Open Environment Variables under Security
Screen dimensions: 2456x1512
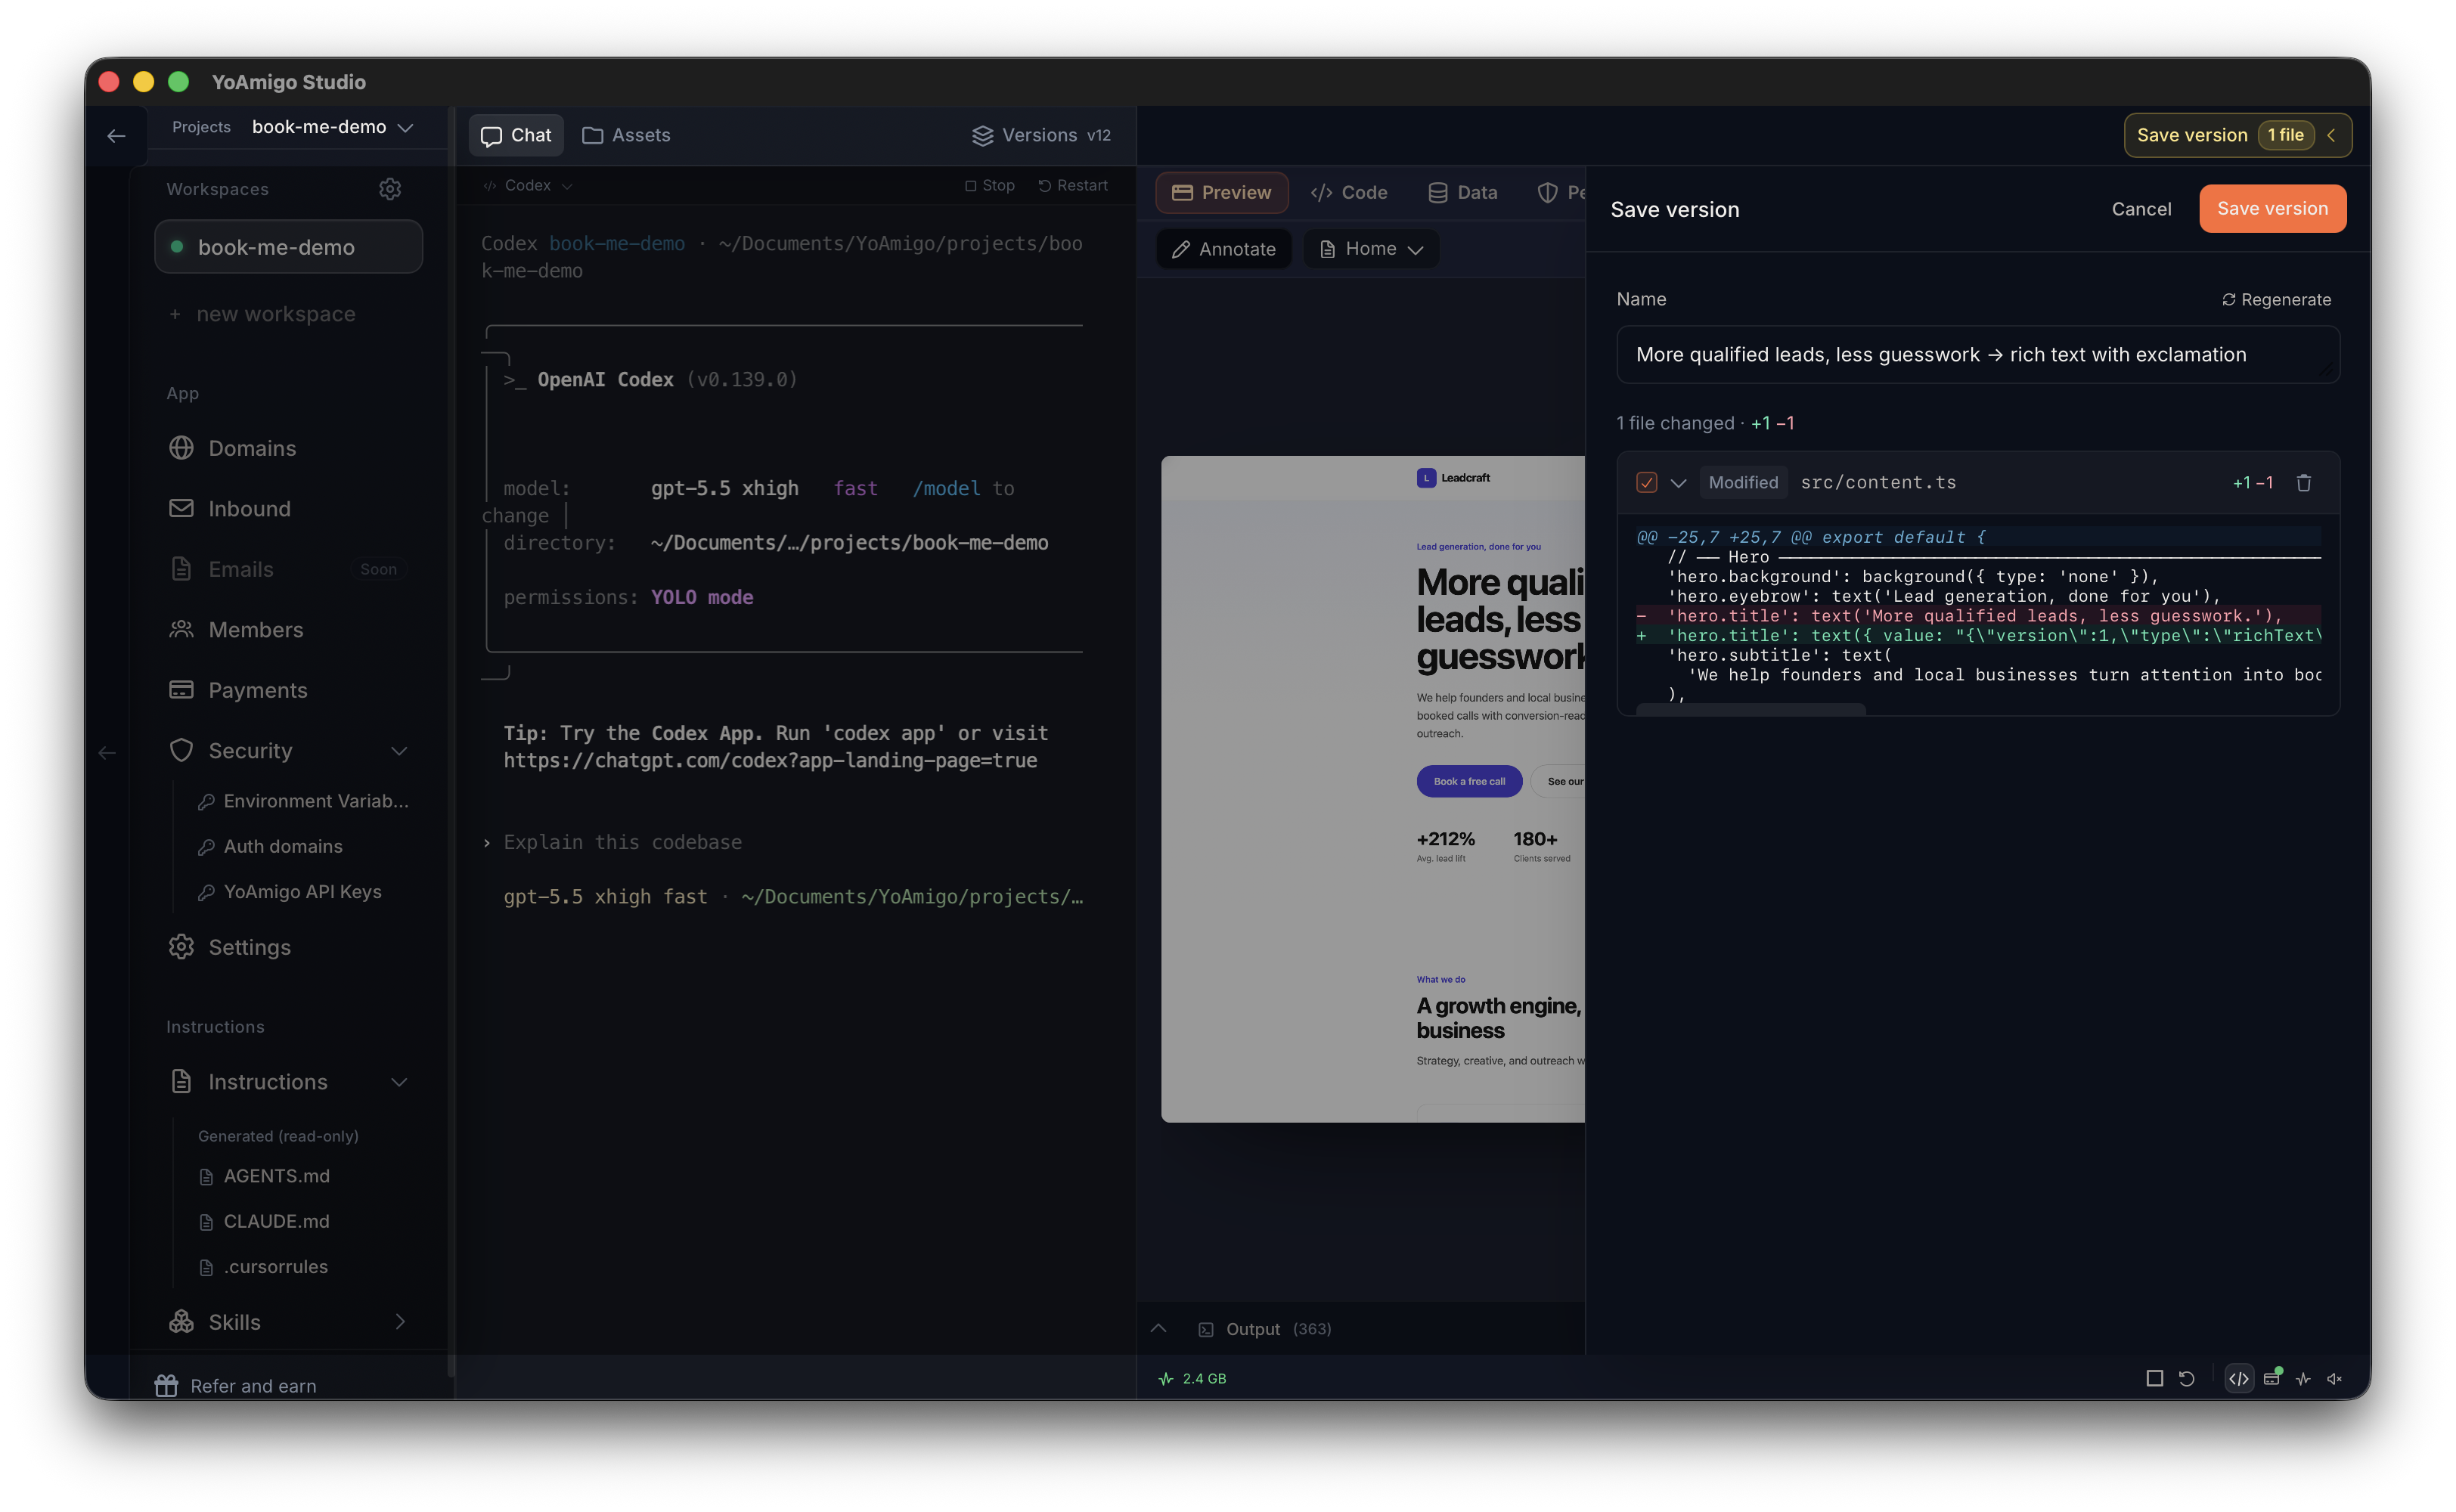[x=304, y=801]
